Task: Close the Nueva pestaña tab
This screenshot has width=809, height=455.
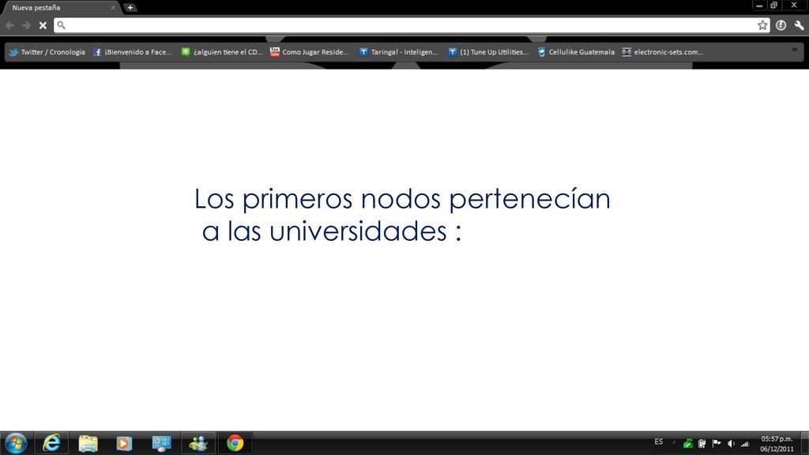Action: pos(113,8)
